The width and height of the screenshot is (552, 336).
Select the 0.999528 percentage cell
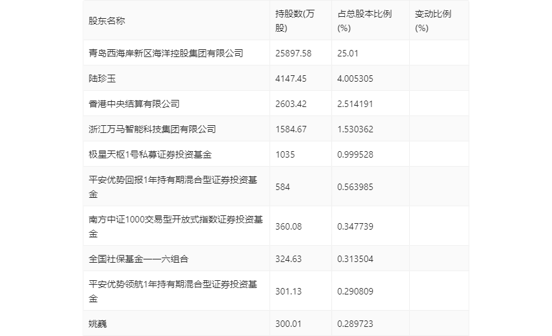355,154
